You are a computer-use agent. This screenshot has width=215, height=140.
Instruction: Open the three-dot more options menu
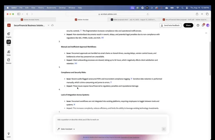[206, 33]
